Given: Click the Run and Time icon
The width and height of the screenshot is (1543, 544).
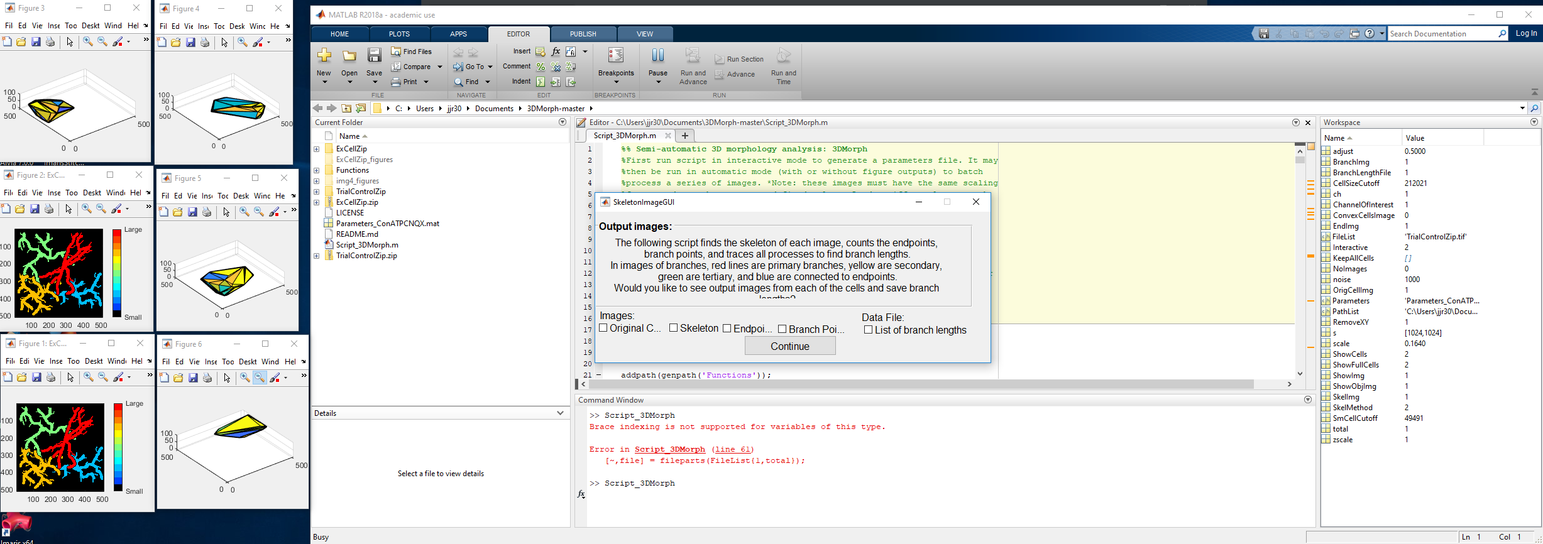Looking at the screenshot, I should point(783,56).
